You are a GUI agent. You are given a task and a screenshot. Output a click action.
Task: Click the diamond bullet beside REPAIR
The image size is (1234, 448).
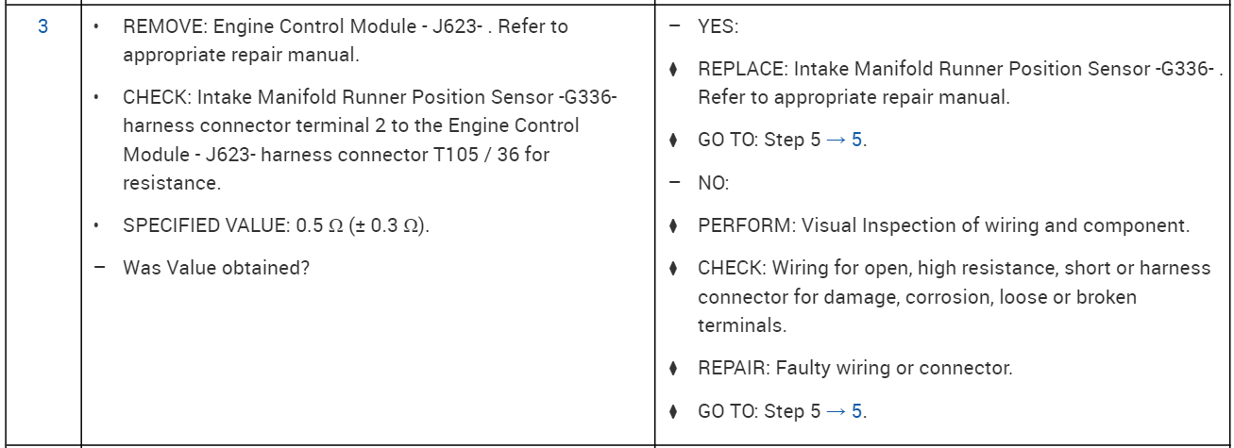674,369
